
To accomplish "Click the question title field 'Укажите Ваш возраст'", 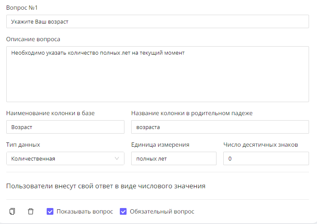I will [x=157, y=21].
